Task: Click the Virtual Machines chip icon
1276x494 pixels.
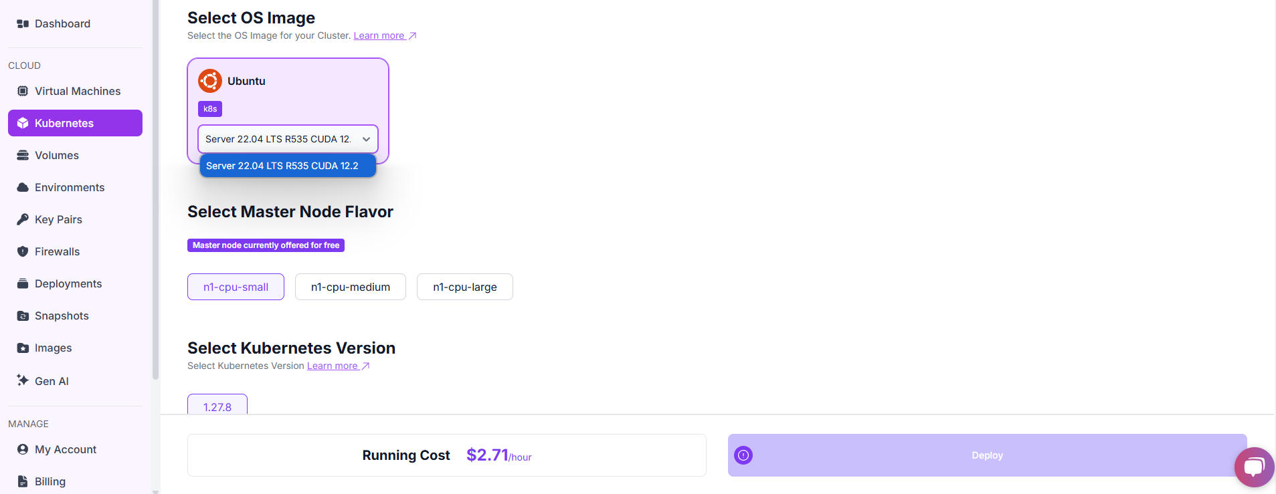Action: 23,91
